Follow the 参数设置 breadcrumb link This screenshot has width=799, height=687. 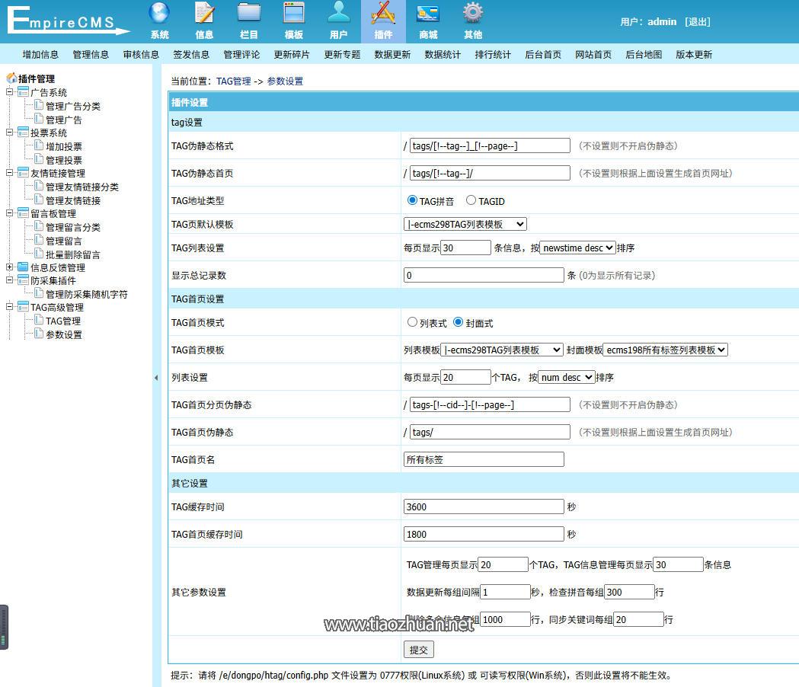[285, 81]
